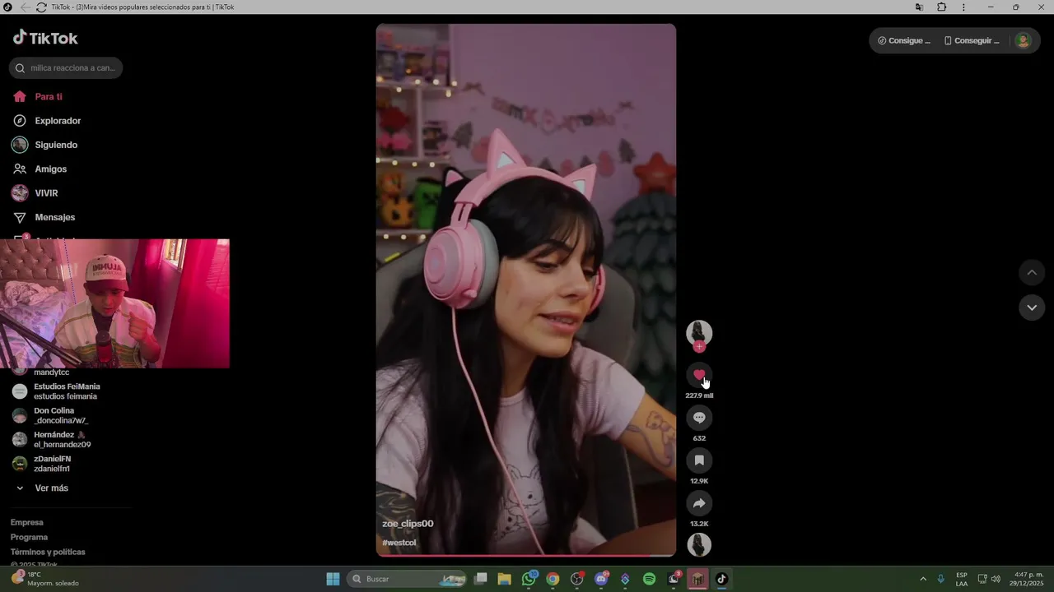Open the weather widget showing 18°C
Image resolution: width=1054 pixels, height=592 pixels.
click(45, 579)
